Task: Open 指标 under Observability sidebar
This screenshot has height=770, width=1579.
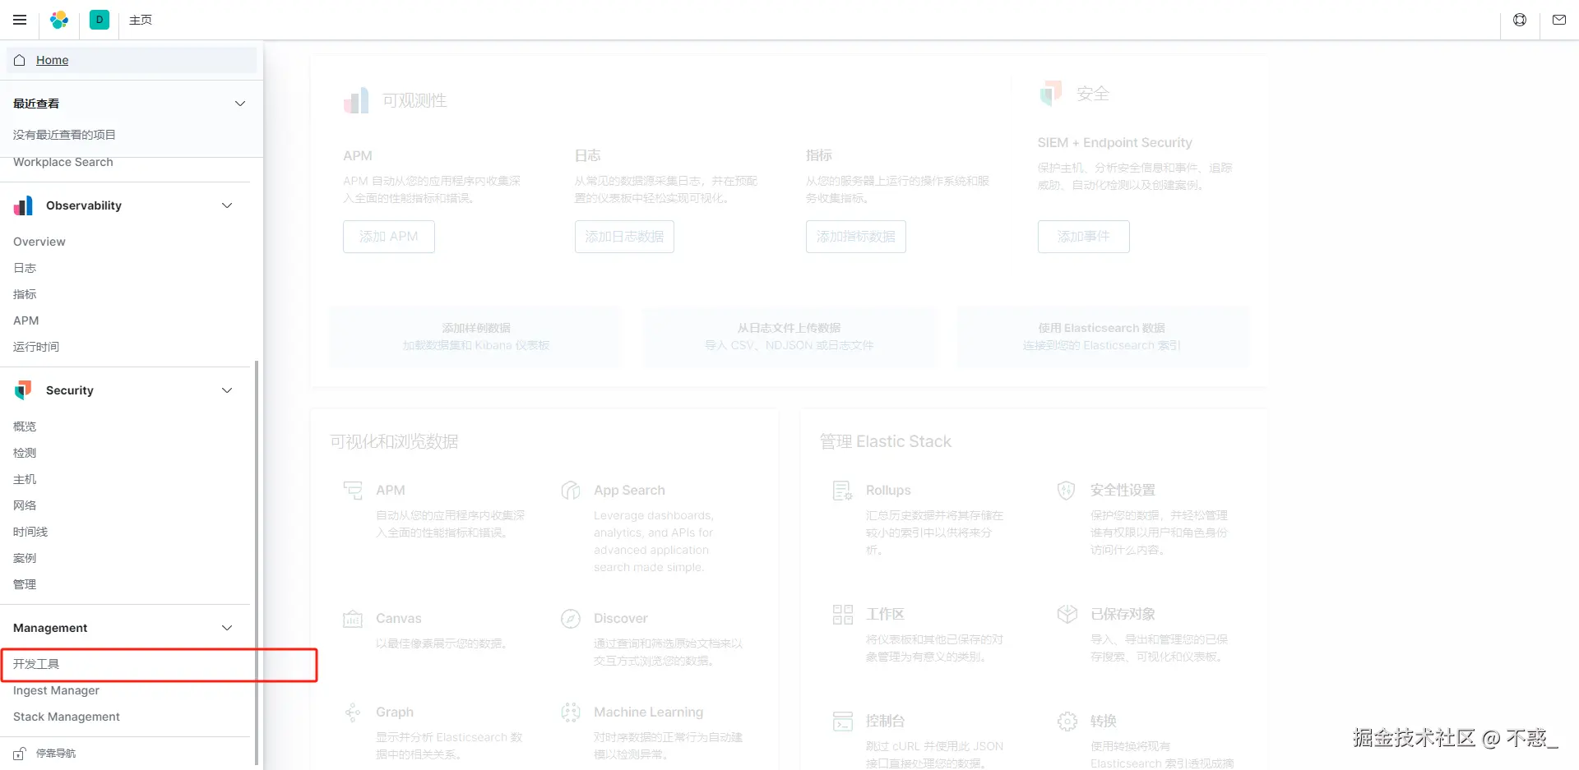Action: point(25,294)
